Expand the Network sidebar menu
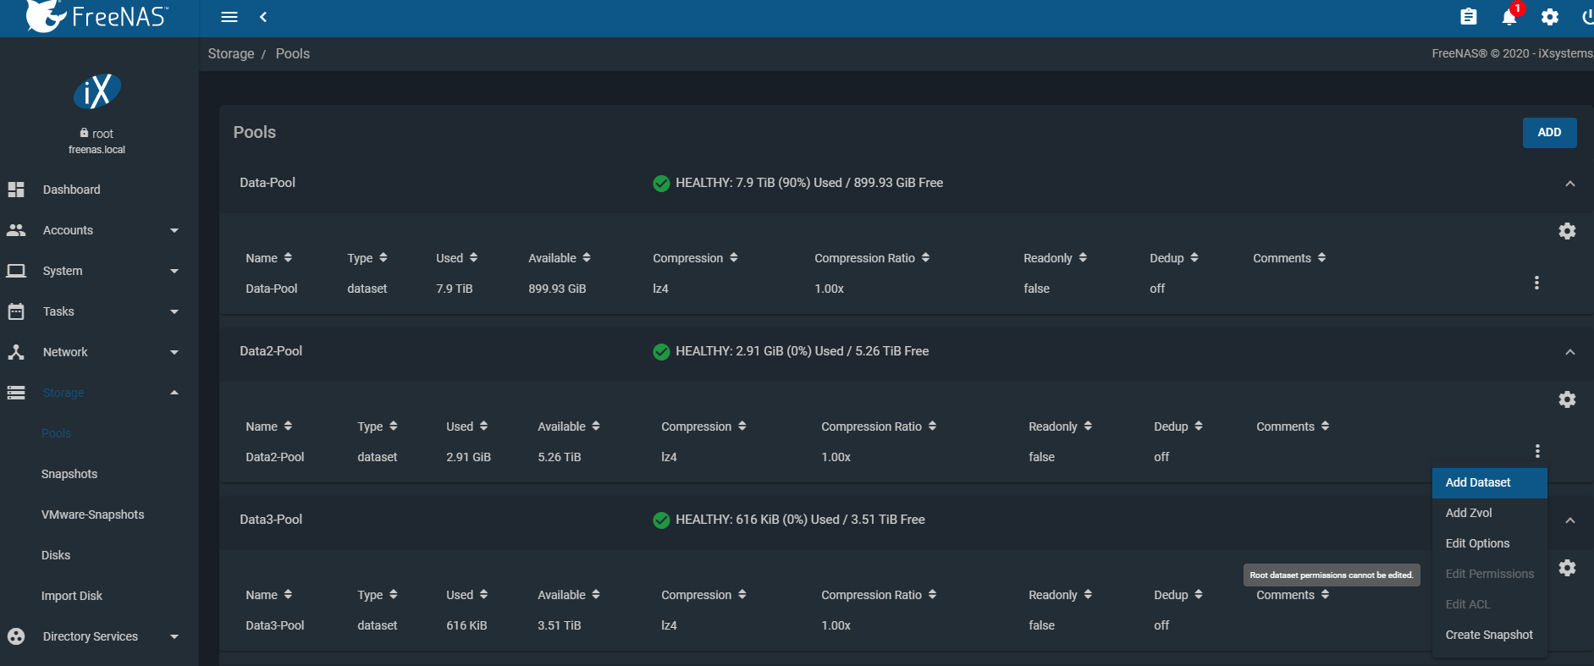Image resolution: width=1594 pixels, height=666 pixels. pyautogui.click(x=93, y=352)
